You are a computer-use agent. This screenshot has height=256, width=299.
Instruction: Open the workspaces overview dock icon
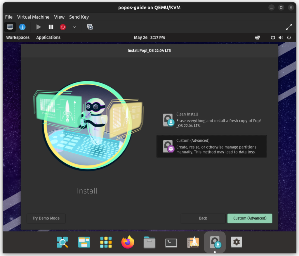click(x=84, y=242)
